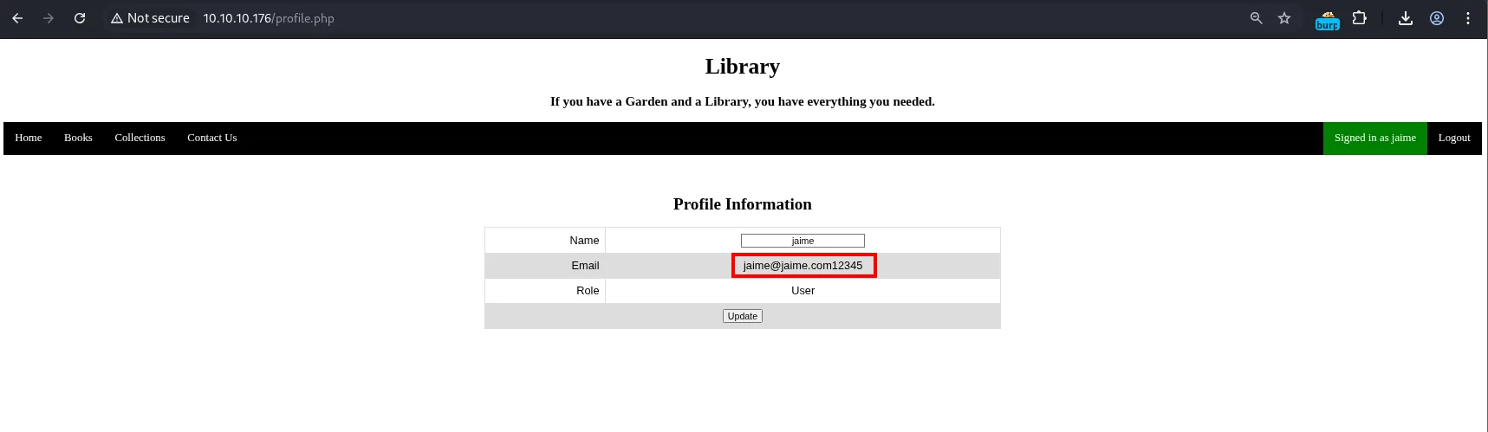
Task: Click the Garden and a Library tagline text
Action: (x=743, y=101)
